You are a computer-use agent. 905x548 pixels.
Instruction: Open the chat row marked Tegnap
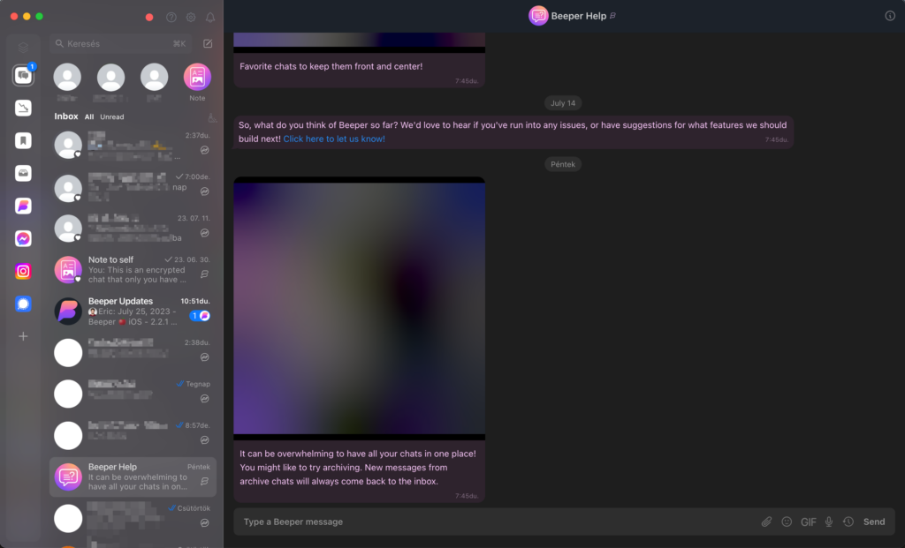(x=133, y=394)
